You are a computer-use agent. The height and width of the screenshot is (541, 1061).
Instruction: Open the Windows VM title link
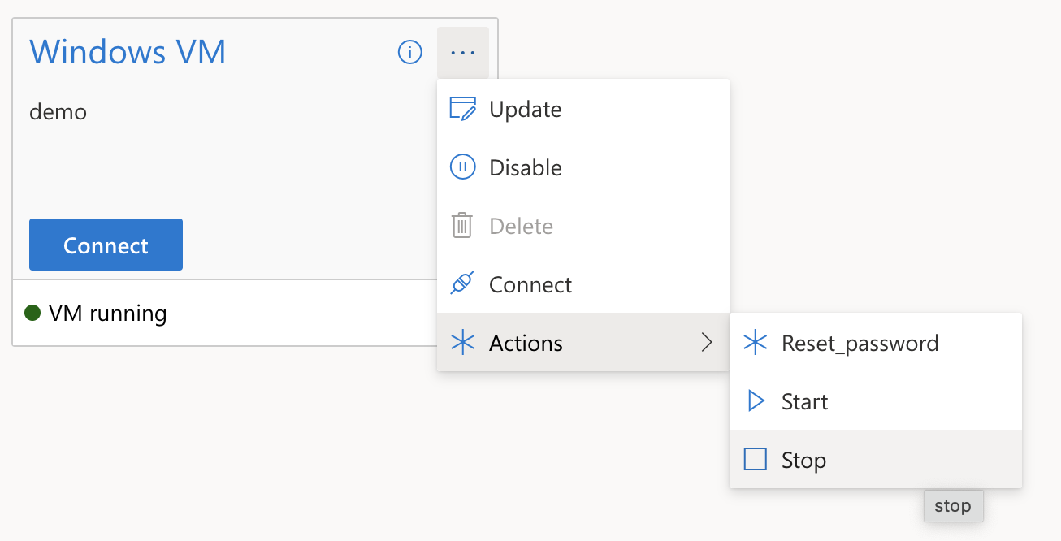(128, 51)
